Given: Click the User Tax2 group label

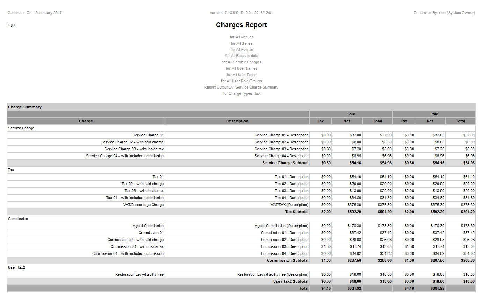Looking at the screenshot, I should tap(17, 267).
